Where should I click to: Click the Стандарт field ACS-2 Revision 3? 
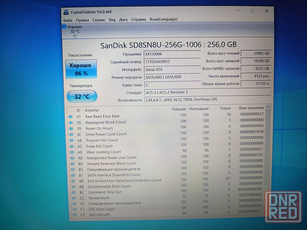[x=208, y=92]
